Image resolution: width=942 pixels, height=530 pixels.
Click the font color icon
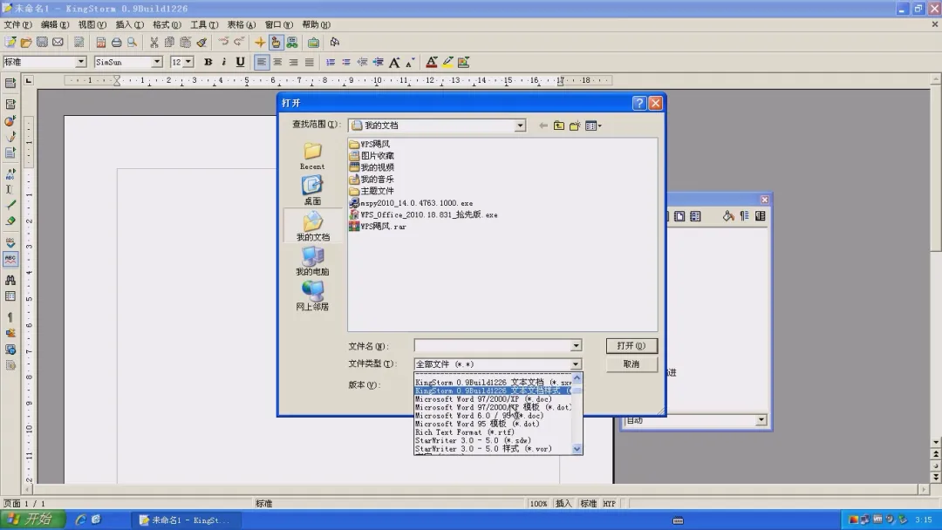(432, 62)
